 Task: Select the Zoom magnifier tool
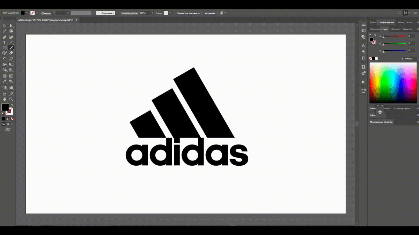[11, 99]
